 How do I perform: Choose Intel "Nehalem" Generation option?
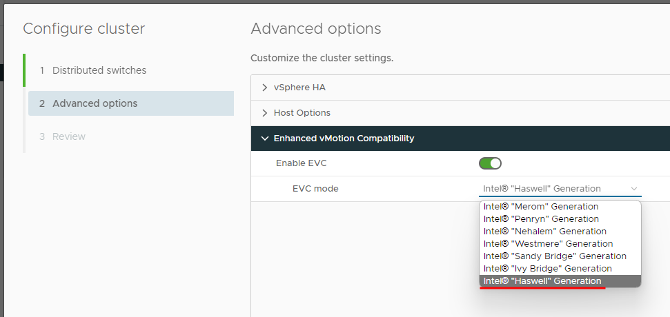pos(560,232)
